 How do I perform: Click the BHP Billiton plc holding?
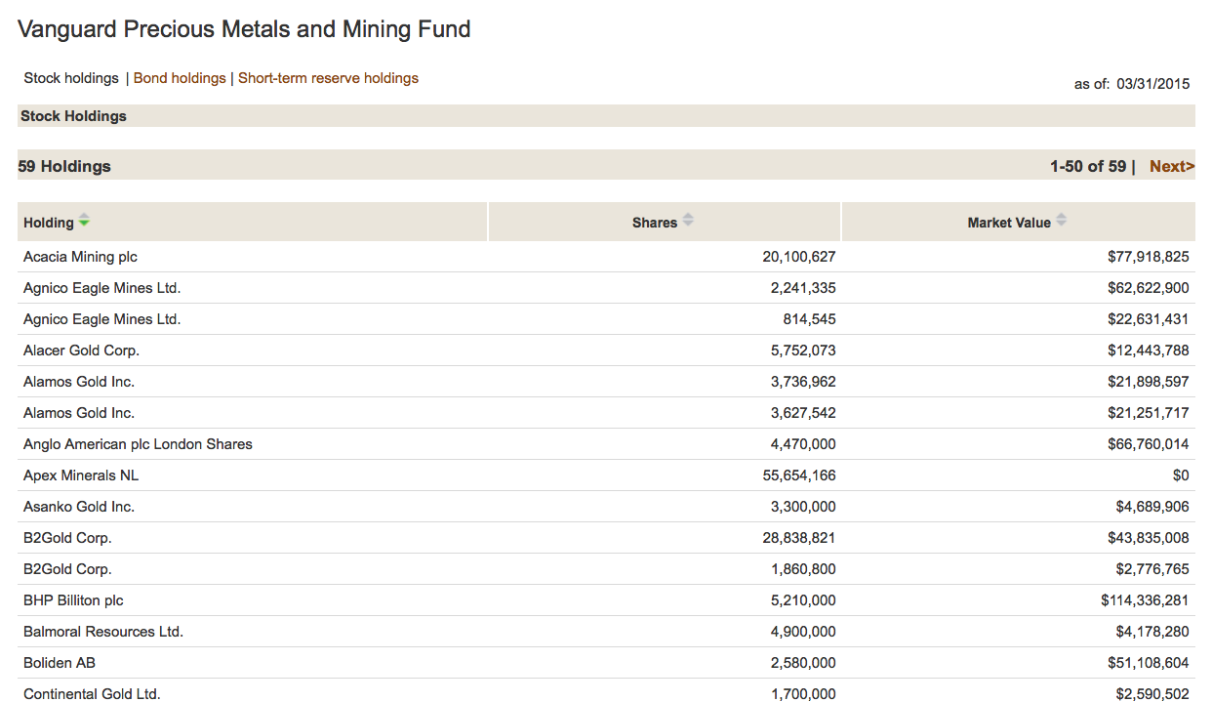[73, 600]
